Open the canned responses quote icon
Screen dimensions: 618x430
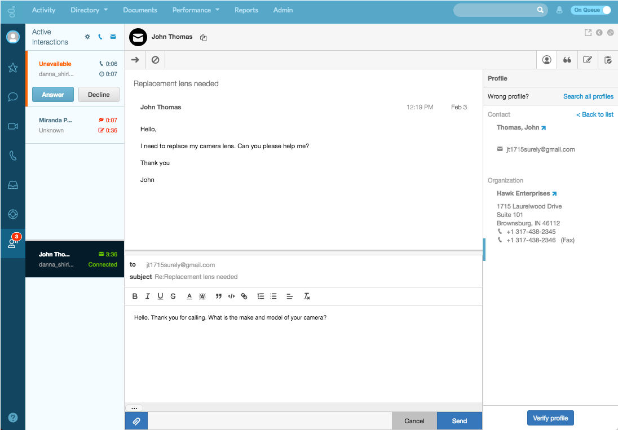[567, 60]
